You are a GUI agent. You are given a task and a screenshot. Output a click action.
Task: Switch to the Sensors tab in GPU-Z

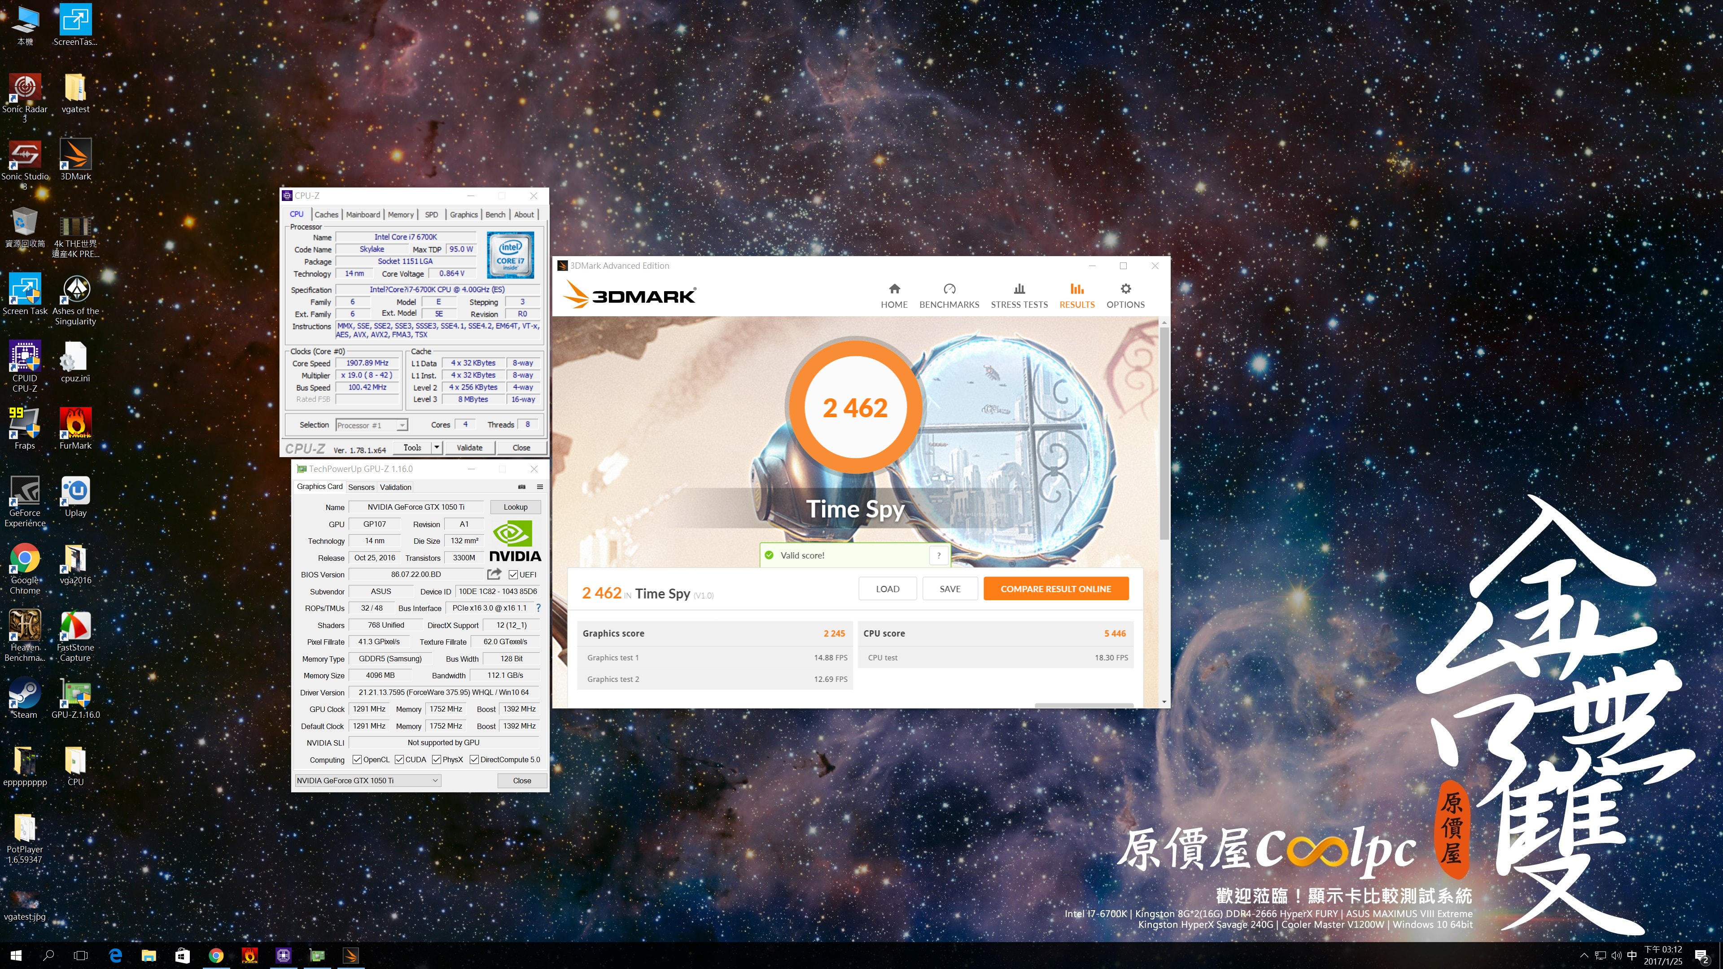[x=361, y=487]
